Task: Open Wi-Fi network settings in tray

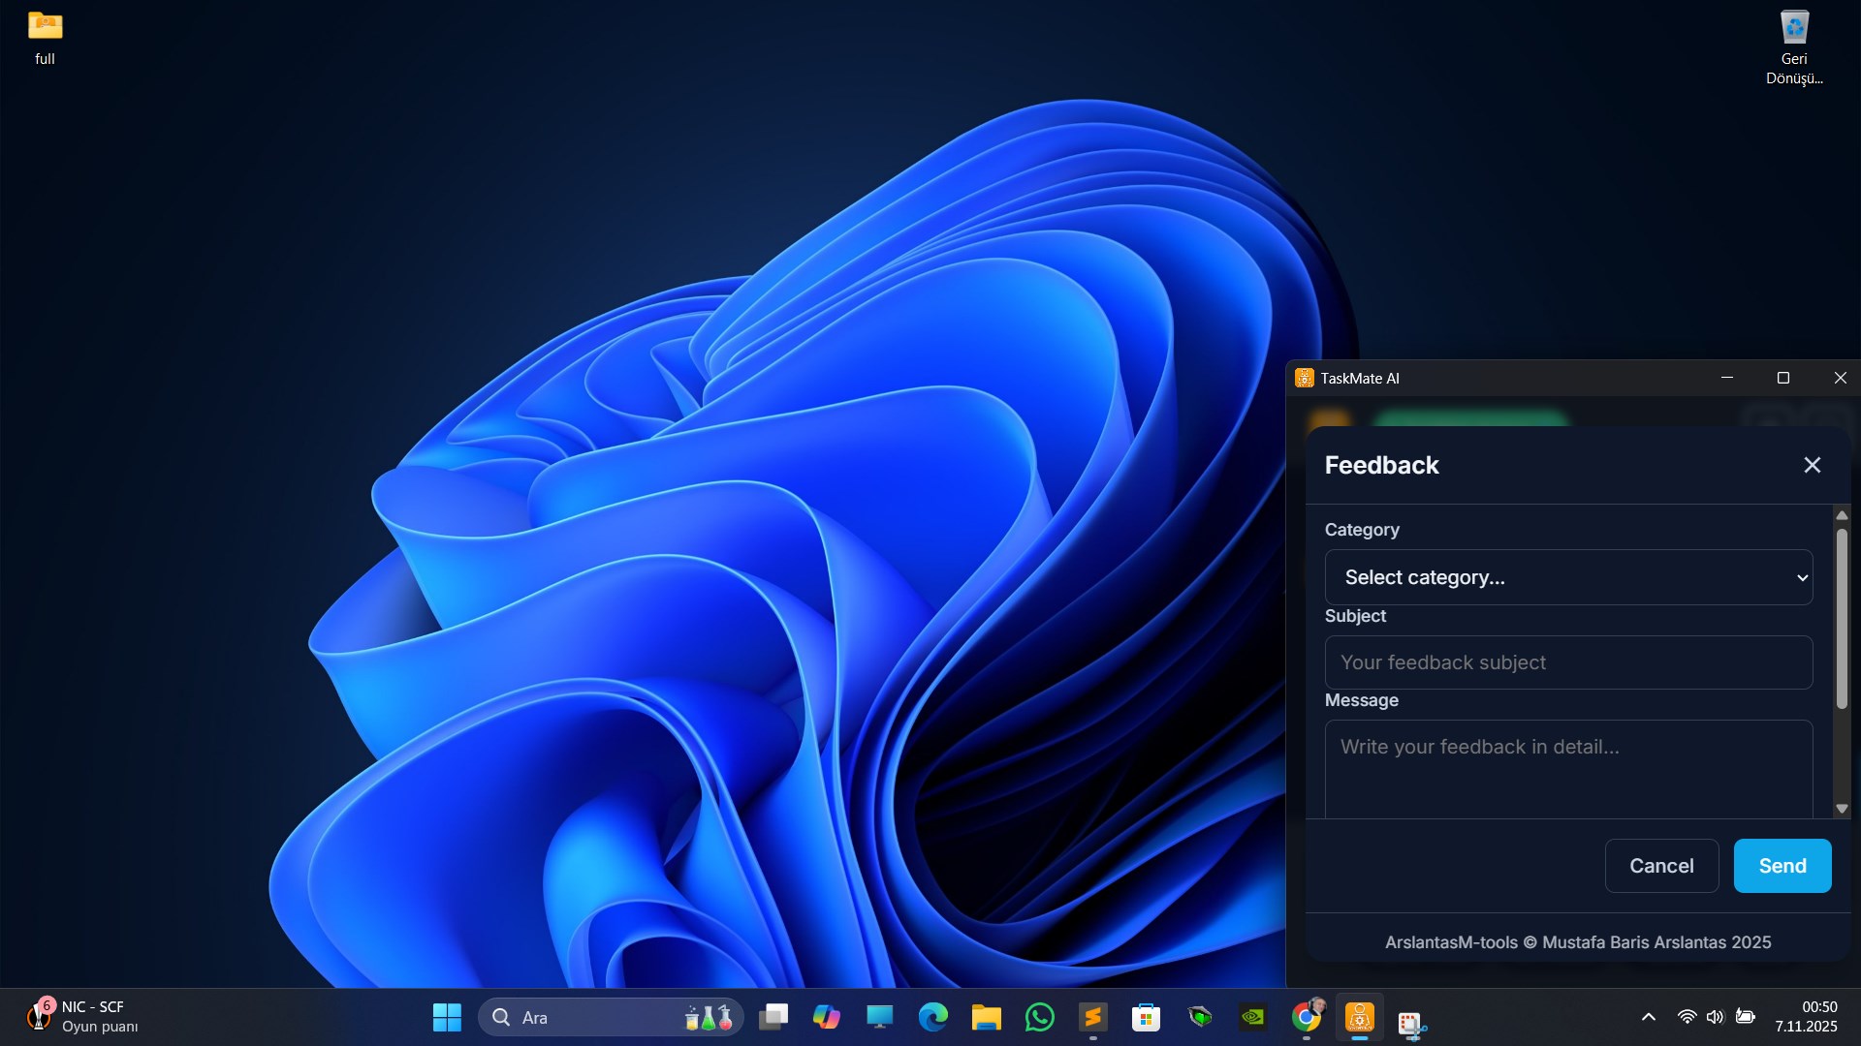Action: (1687, 1017)
